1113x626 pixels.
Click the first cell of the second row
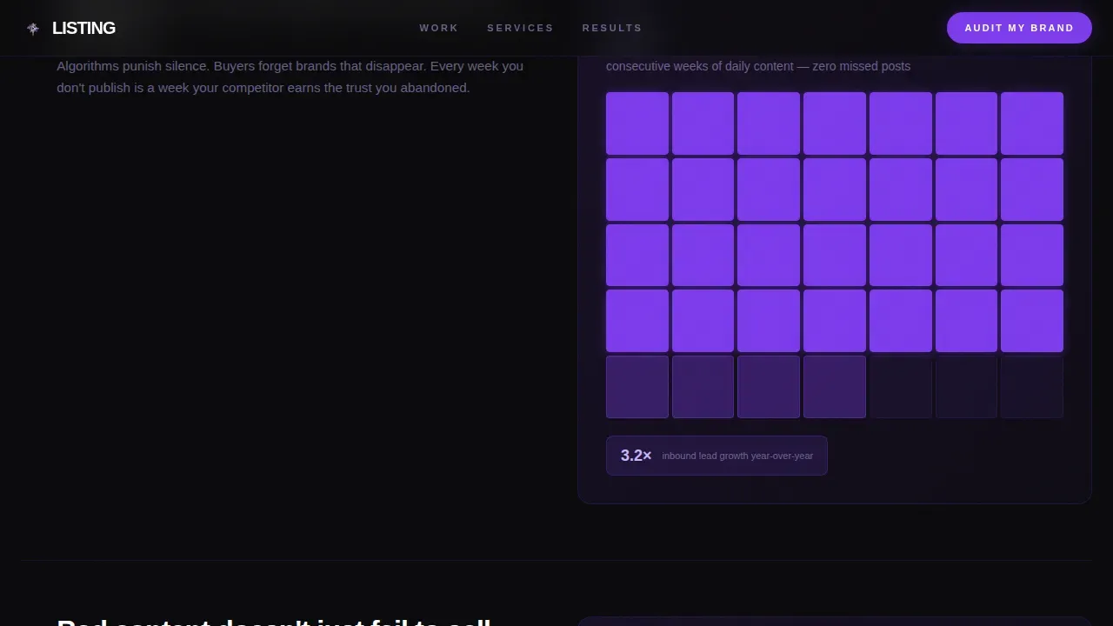click(637, 190)
